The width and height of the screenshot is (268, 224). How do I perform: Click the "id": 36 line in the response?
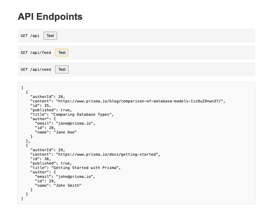pos(41,159)
